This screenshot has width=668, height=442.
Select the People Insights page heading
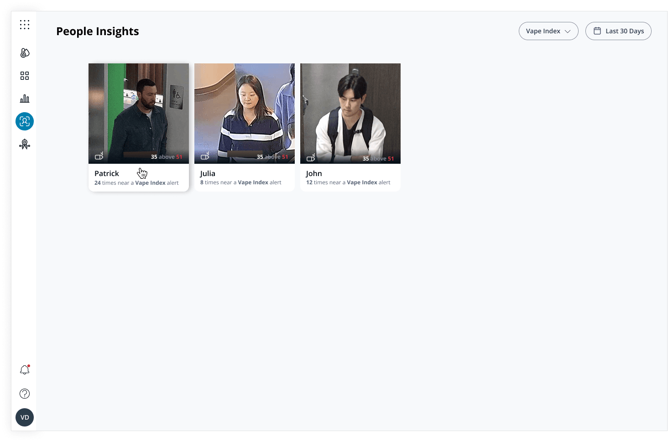97,31
